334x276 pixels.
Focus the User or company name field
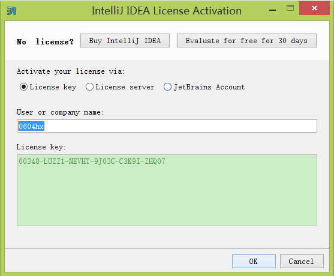click(167, 126)
